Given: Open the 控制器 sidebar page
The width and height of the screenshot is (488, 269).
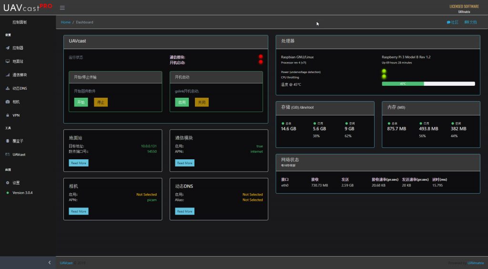Looking at the screenshot, I should coord(18,48).
